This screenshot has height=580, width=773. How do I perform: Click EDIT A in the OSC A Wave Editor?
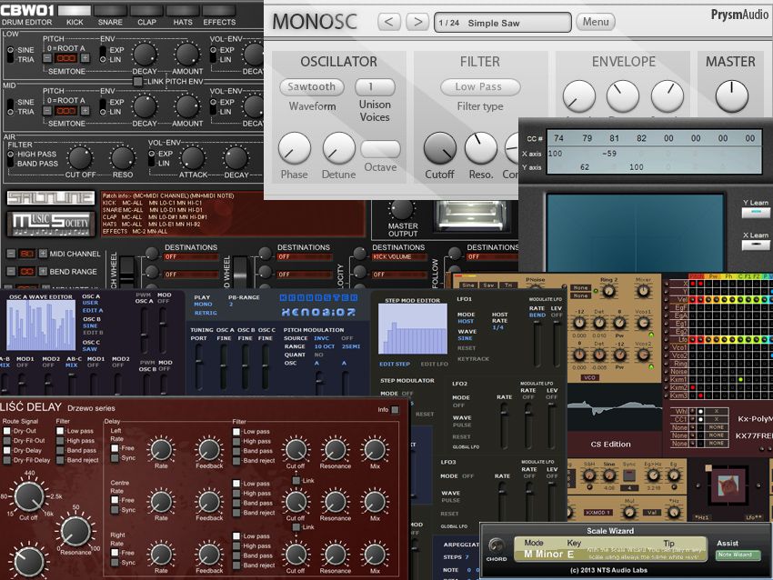click(x=93, y=310)
